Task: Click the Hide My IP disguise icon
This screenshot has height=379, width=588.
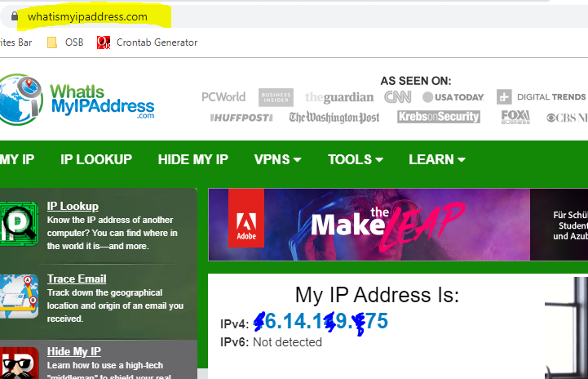Action: (x=19, y=363)
